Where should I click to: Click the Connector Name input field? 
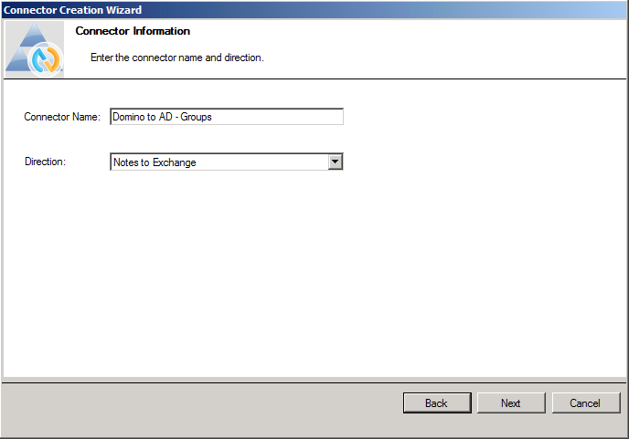coord(227,117)
